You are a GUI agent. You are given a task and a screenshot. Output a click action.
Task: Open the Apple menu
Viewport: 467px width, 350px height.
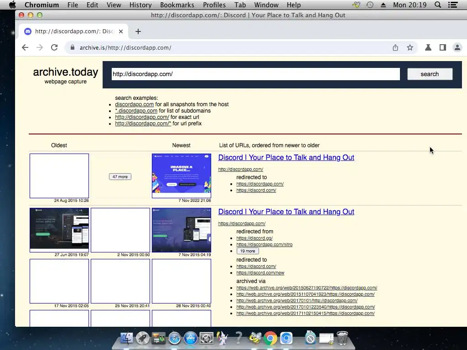click(12, 5)
